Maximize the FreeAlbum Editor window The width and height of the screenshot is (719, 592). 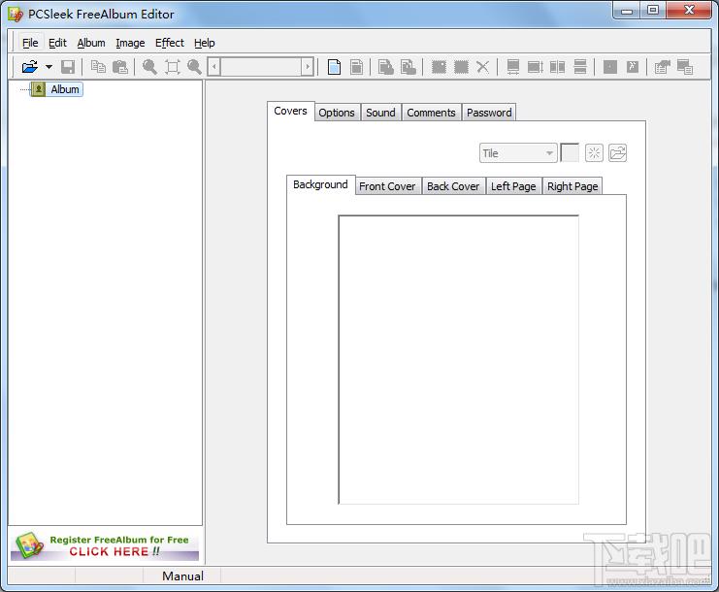click(x=653, y=11)
